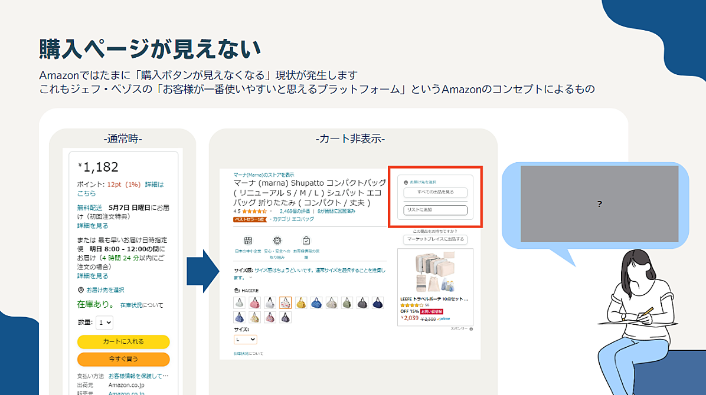Click the LEEFE トラベルポーチ 10点セット title
This screenshot has width=706, height=395.
(434, 299)
